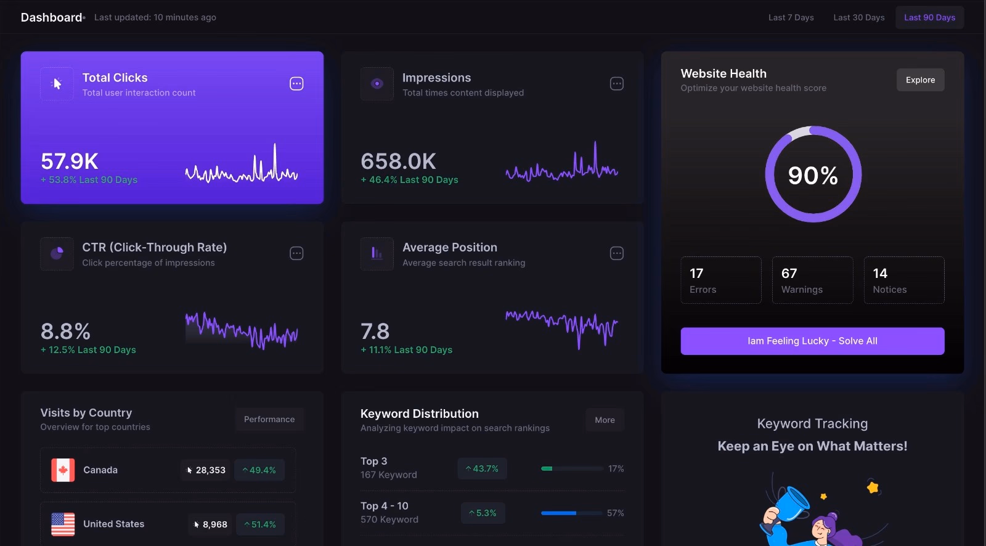Click the 57% label in Top 4 - 10 row

[616, 513]
